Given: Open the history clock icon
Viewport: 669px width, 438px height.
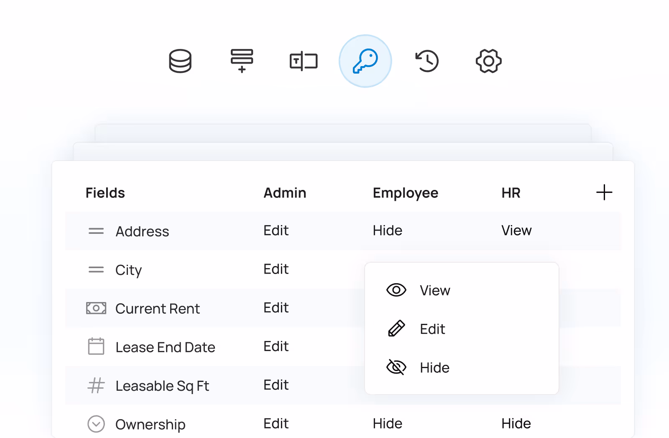Looking at the screenshot, I should coord(427,61).
